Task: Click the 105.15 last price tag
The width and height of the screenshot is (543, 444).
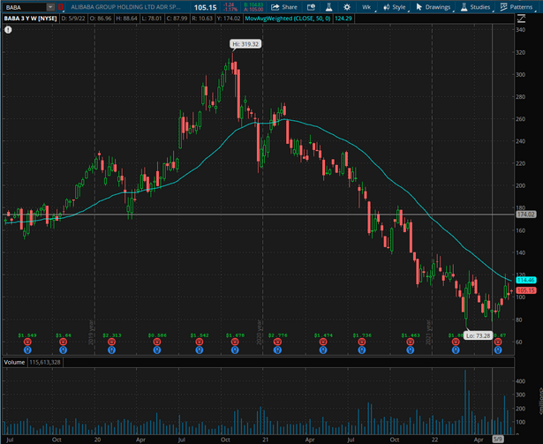Action: [x=525, y=290]
